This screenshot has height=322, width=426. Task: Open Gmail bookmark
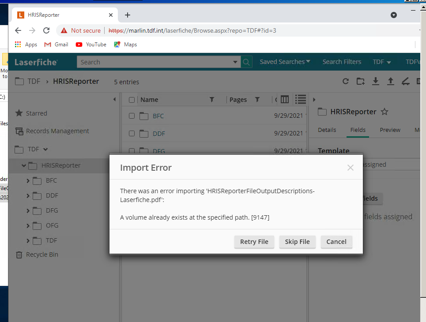click(x=56, y=45)
